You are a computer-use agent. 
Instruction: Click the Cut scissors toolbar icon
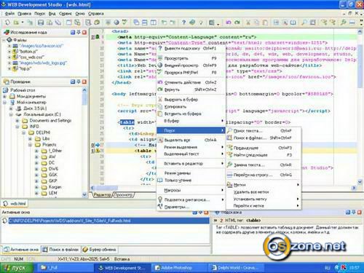pyautogui.click(x=248, y=23)
